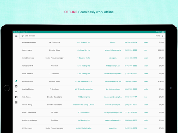Click VP Operations title cell
178x133 pixels.
54,42
